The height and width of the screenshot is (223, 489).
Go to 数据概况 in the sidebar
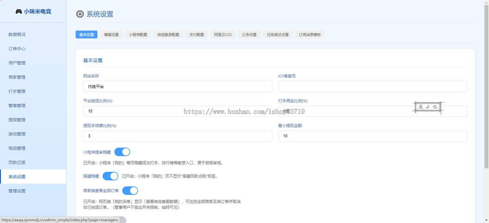pyautogui.click(x=33, y=34)
